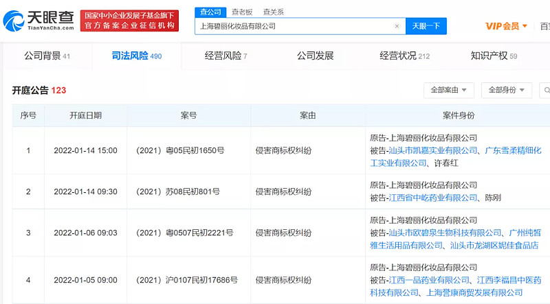This screenshot has width=550, height=304.
Task: Open the 公司发展 tab
Action: [315, 56]
